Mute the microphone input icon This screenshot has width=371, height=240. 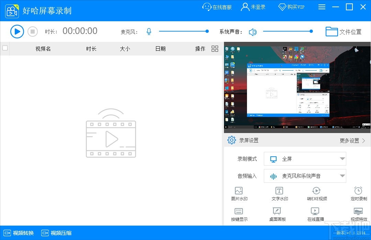click(149, 31)
